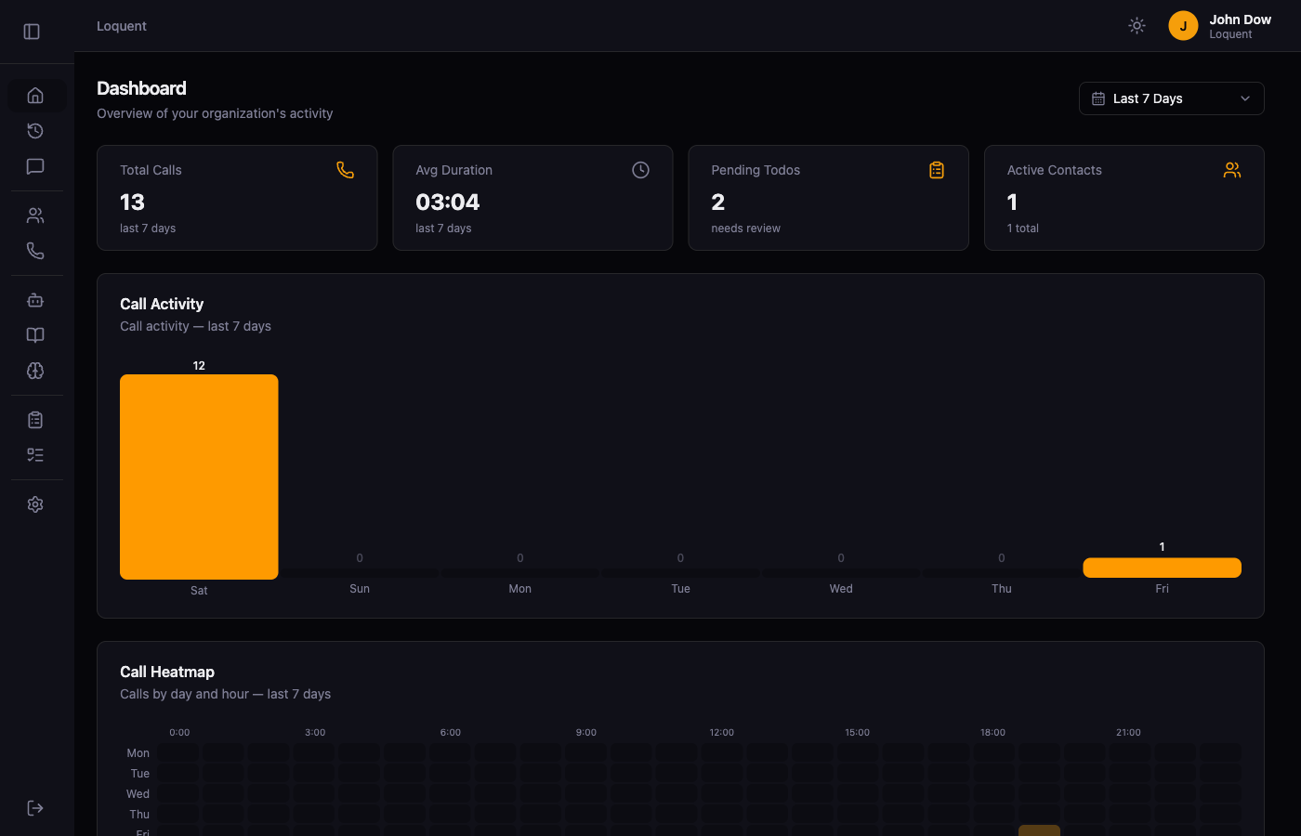Open the AI Agent robot icon
Screen dimensions: 1301x836
pos(35,299)
